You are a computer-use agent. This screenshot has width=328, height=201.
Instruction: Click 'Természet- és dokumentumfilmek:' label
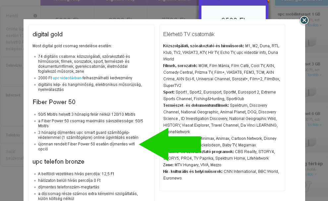196,105
